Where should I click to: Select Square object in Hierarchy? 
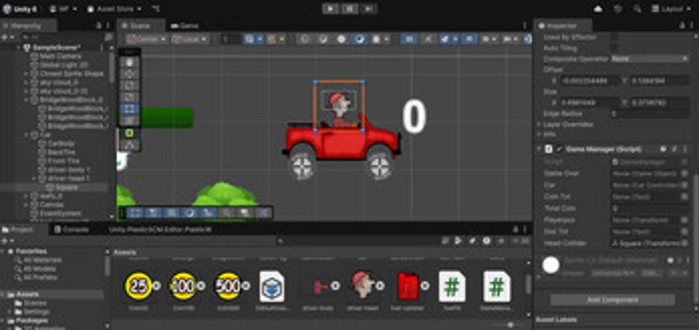click(67, 187)
